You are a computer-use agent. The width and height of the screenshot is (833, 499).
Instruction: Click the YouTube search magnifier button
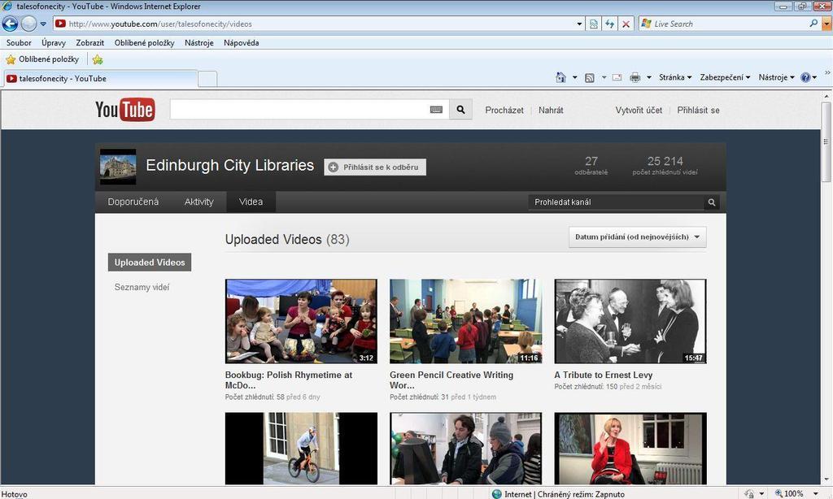[460, 110]
